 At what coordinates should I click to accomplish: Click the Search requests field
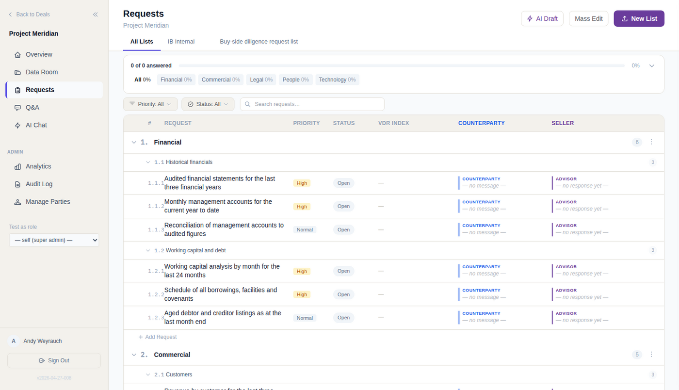click(312, 104)
